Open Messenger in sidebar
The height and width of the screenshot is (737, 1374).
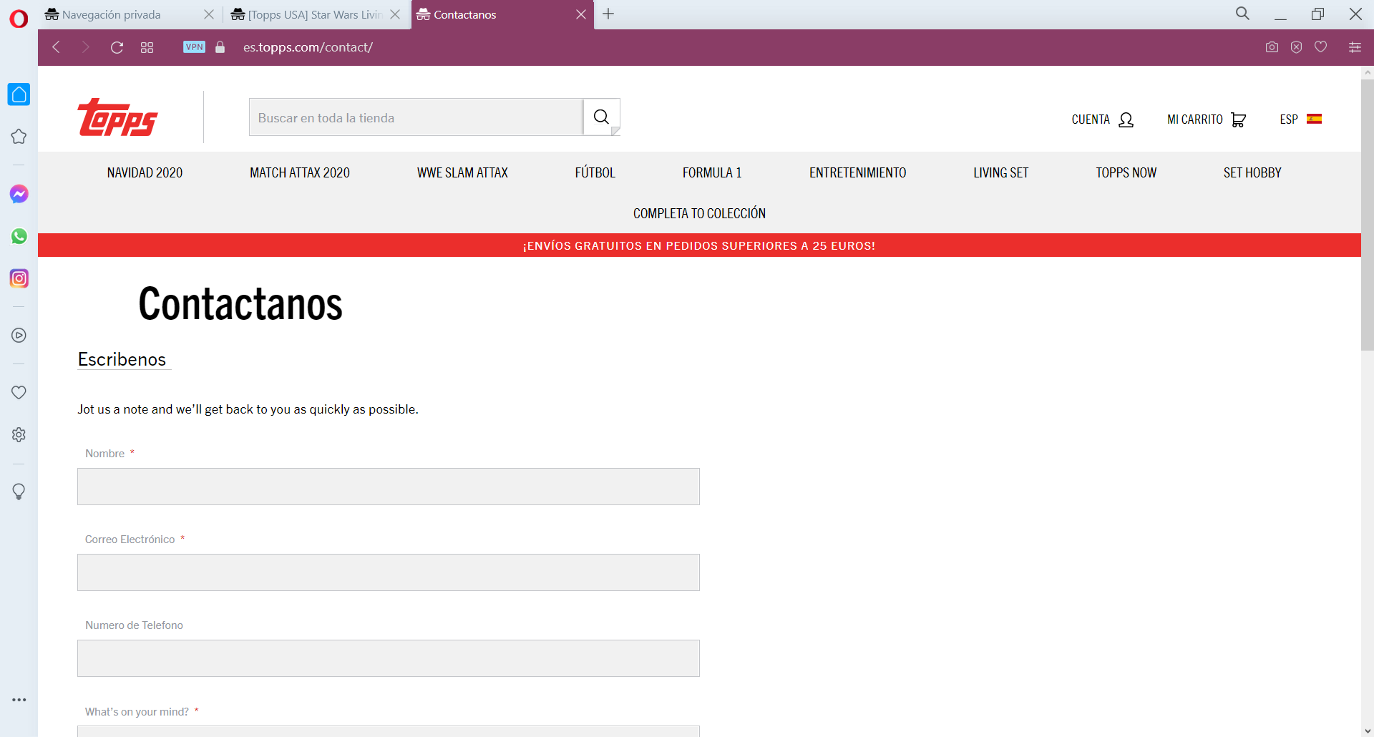click(x=19, y=194)
